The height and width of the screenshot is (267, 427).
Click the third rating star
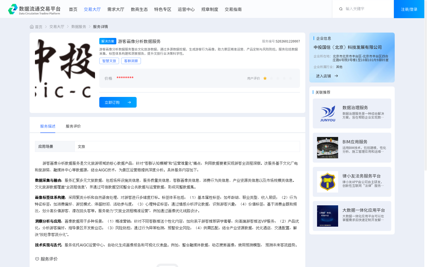(x=278, y=78)
